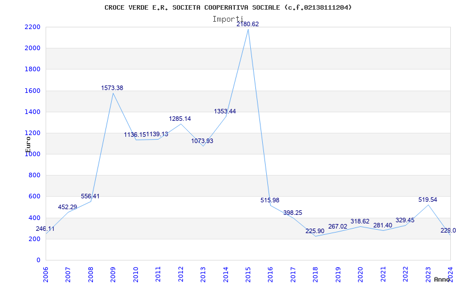Click the data label 1573.38
The height and width of the screenshot is (285, 456).
(x=112, y=88)
